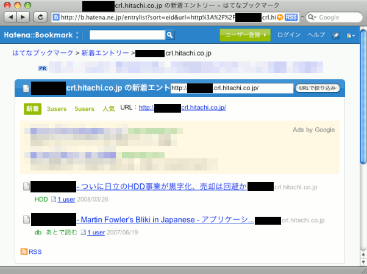Click bookmark icon beside the 2007/06/19 entry
The height and width of the screenshot is (274, 367).
click(x=84, y=232)
